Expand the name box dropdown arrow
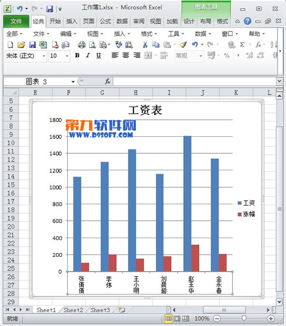 73,82
